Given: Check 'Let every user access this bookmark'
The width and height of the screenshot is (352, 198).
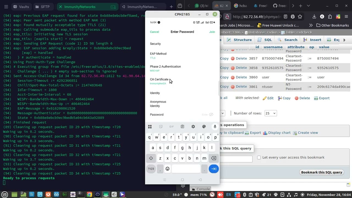Looking at the screenshot, I should (259, 158).
